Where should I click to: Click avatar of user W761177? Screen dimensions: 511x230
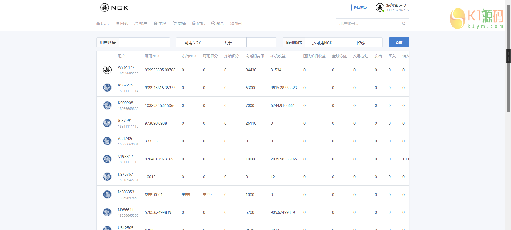point(107,70)
